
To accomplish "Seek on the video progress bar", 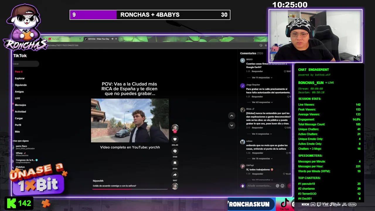I will point(130,189).
